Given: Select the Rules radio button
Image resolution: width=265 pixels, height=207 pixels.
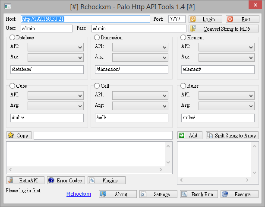Looking at the screenshot, I should 183,86.
